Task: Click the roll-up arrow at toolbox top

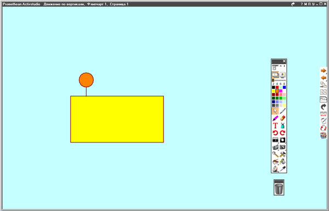Action: (x=281, y=66)
